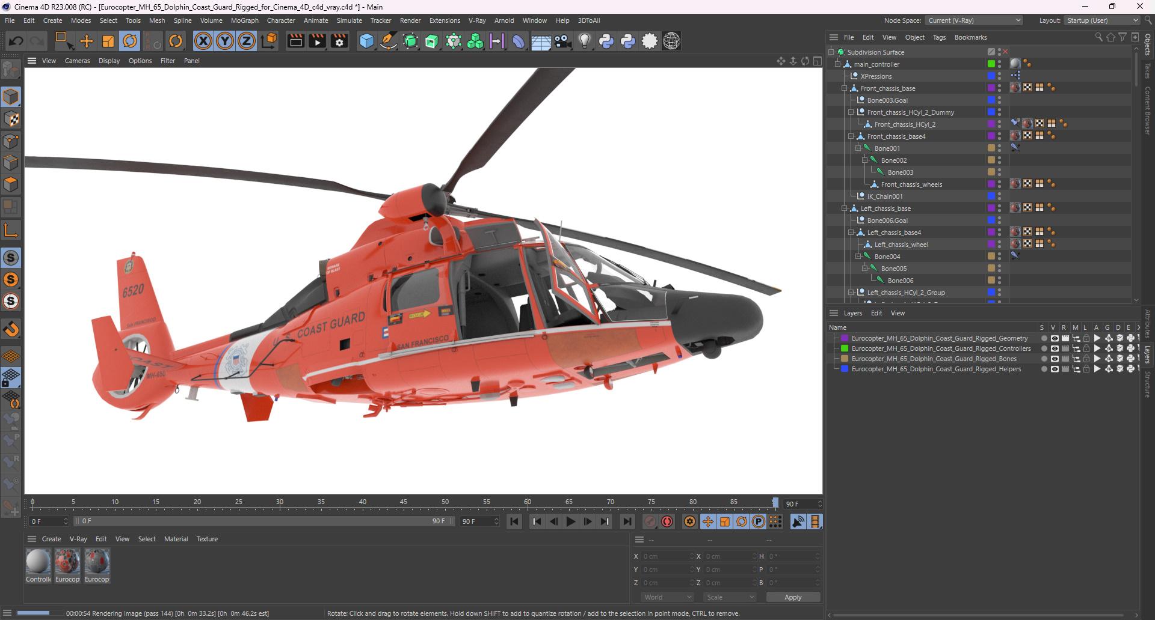This screenshot has width=1155, height=620.
Task: Open the Spline Pen tool
Action: [389, 41]
